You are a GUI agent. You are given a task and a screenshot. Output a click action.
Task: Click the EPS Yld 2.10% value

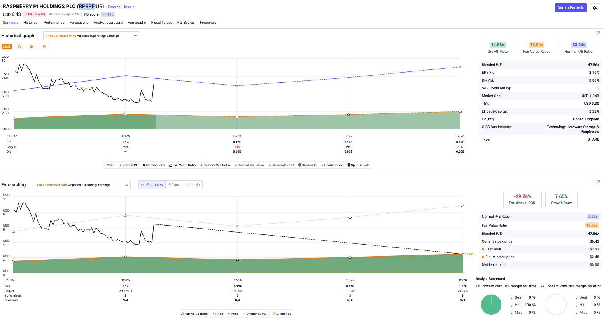[594, 73]
